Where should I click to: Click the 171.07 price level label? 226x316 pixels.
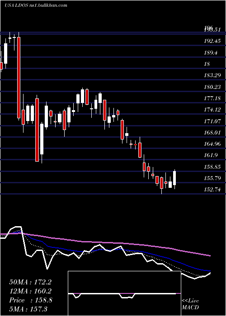(x=212, y=121)
